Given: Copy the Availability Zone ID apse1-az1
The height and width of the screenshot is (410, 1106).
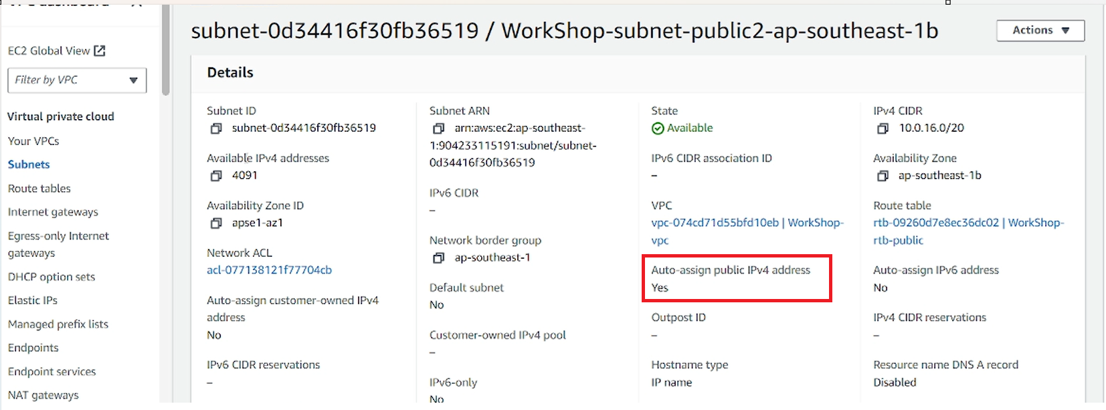Looking at the screenshot, I should click(216, 223).
